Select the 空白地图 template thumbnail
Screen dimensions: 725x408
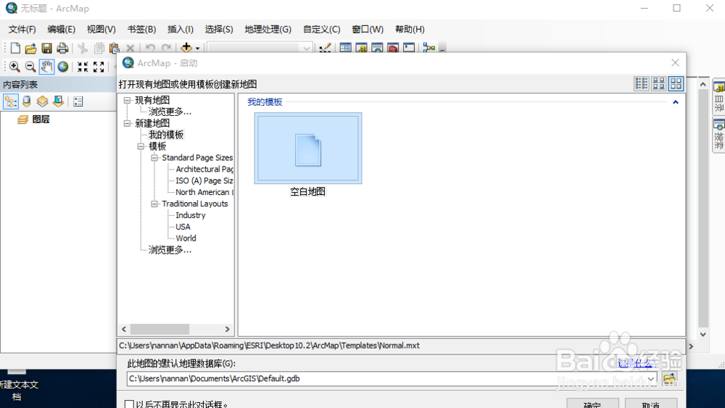308,149
